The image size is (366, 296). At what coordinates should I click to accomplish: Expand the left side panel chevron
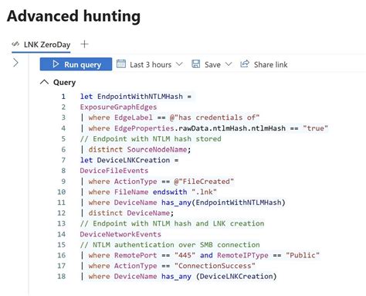pyautogui.click(x=15, y=63)
